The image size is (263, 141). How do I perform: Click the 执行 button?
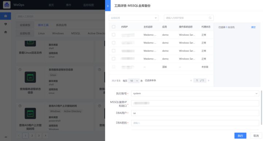click(x=240, y=136)
